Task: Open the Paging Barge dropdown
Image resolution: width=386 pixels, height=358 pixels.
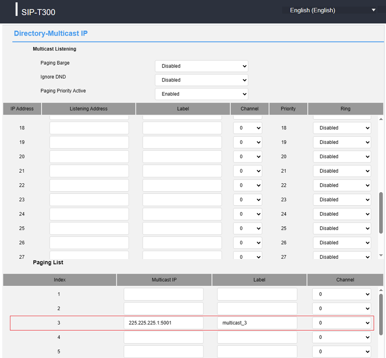Action: click(x=201, y=66)
